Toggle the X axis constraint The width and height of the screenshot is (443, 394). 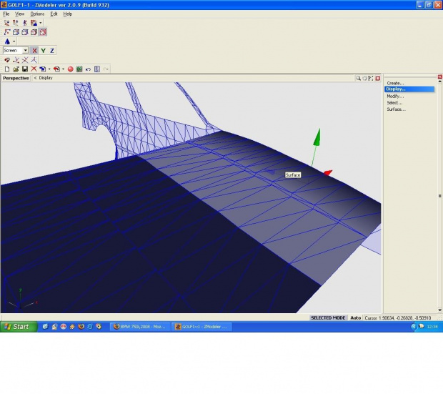[34, 51]
